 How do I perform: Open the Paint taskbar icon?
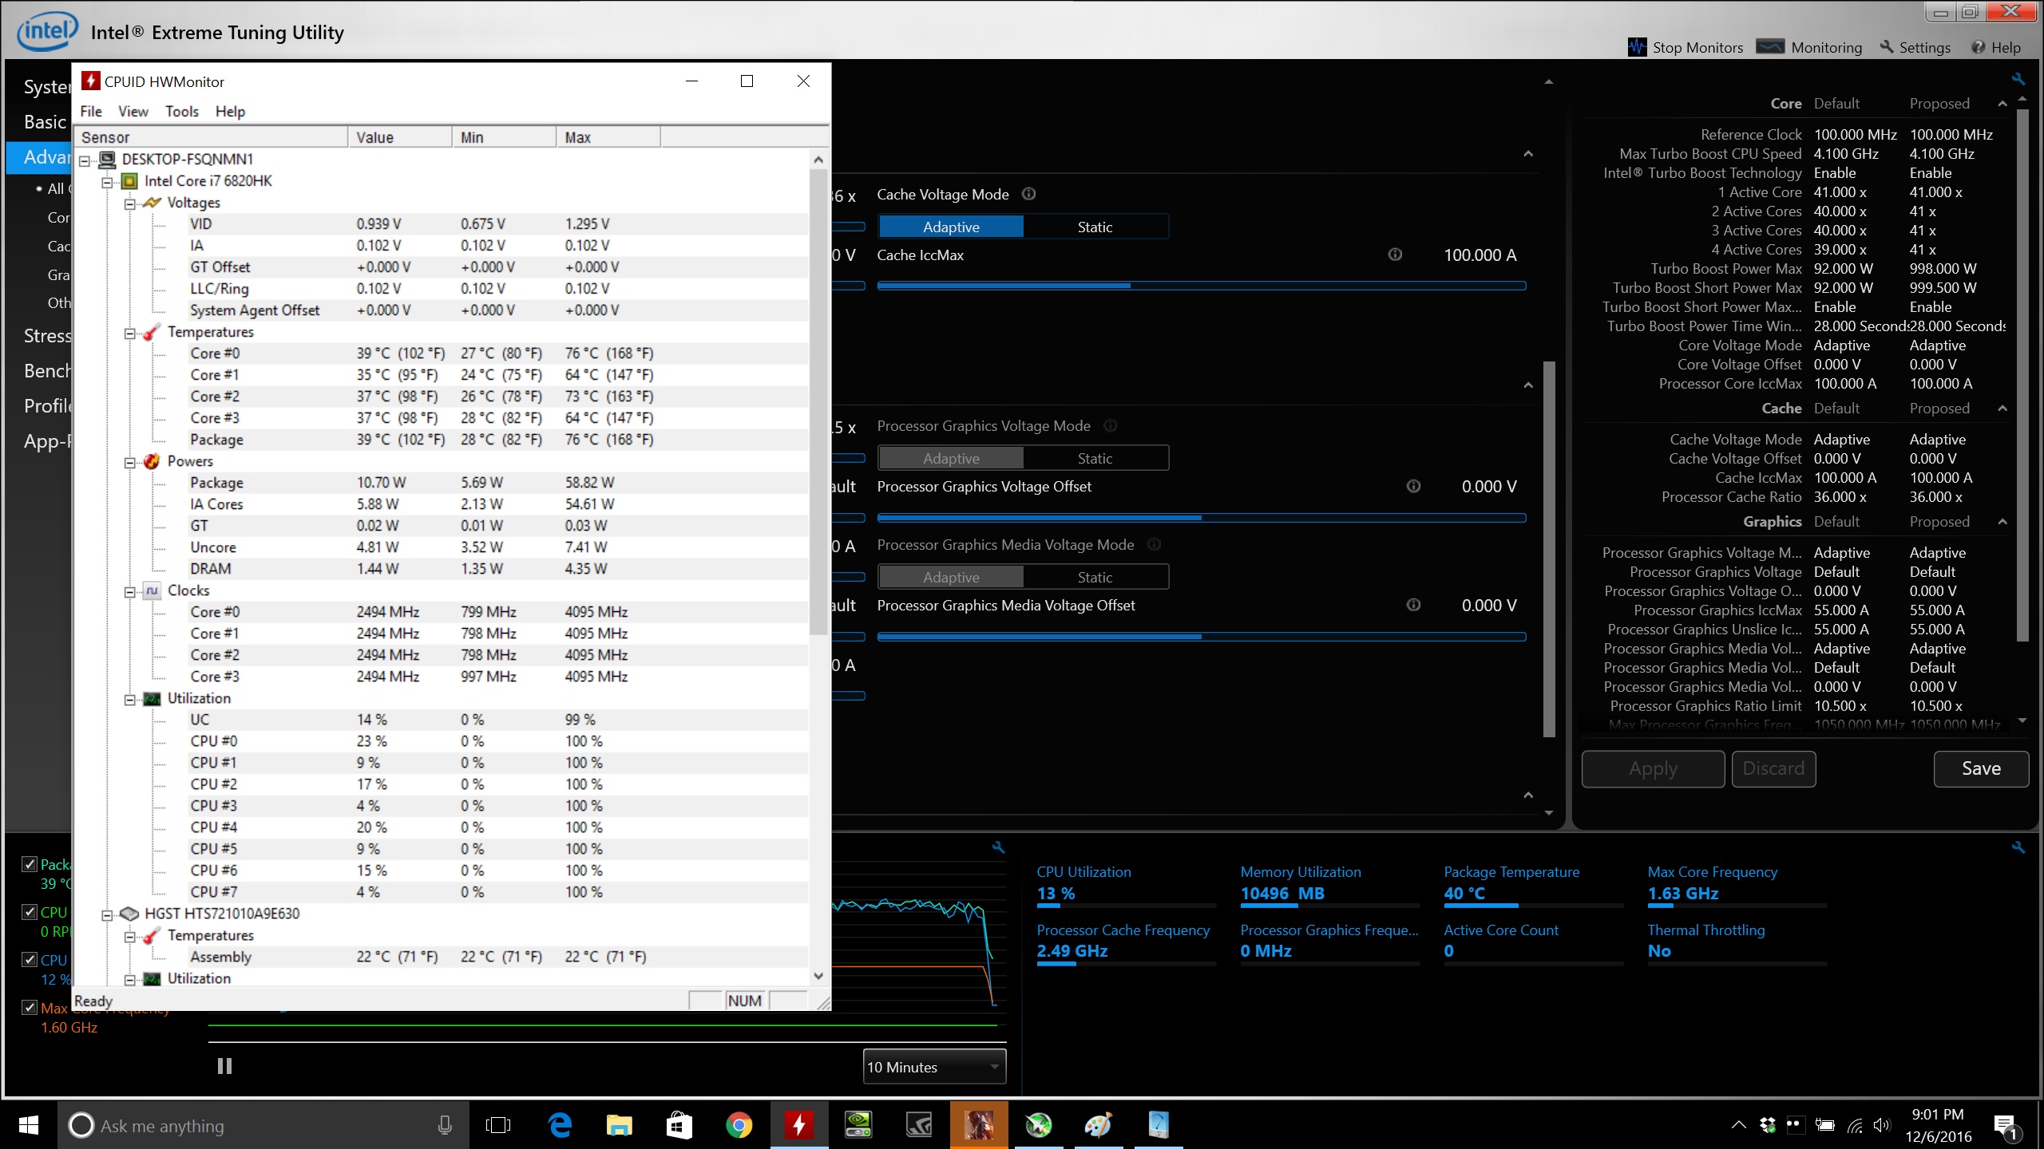[1099, 1125]
